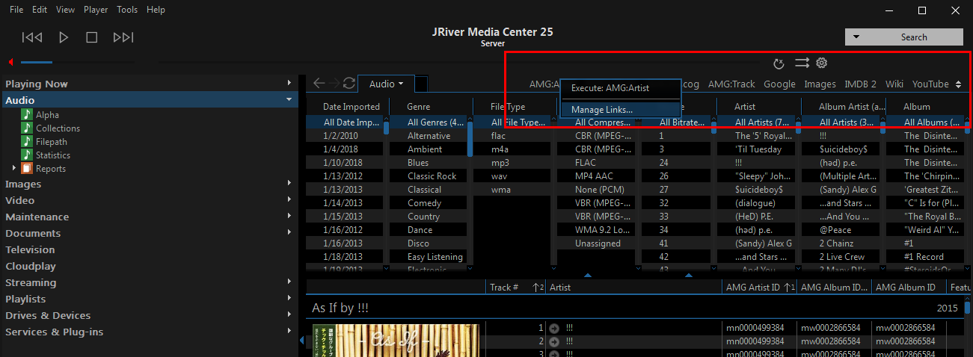
Task: Toggle the shuffle arrows icon
Action: pos(802,63)
